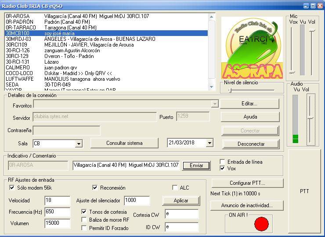325x237 pixels.
Task: Open Configurar PTT settings
Action: (250, 183)
